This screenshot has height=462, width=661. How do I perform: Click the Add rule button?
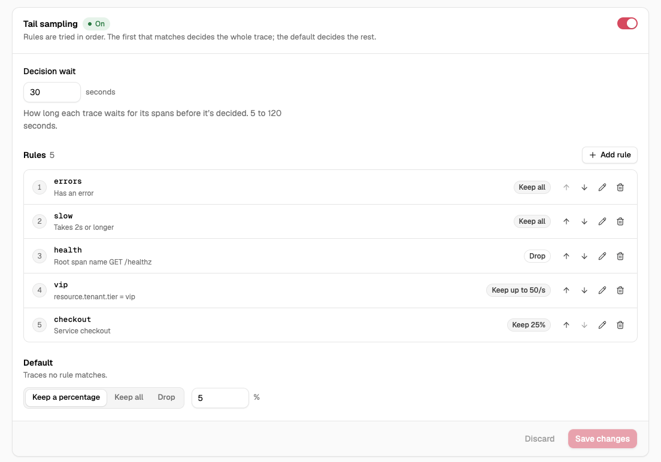tap(610, 155)
